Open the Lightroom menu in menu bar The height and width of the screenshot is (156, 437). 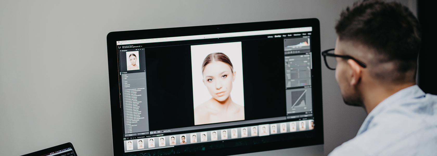(124, 42)
